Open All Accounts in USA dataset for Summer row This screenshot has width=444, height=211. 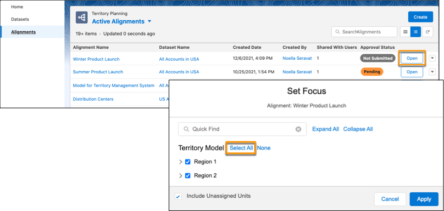click(x=179, y=72)
